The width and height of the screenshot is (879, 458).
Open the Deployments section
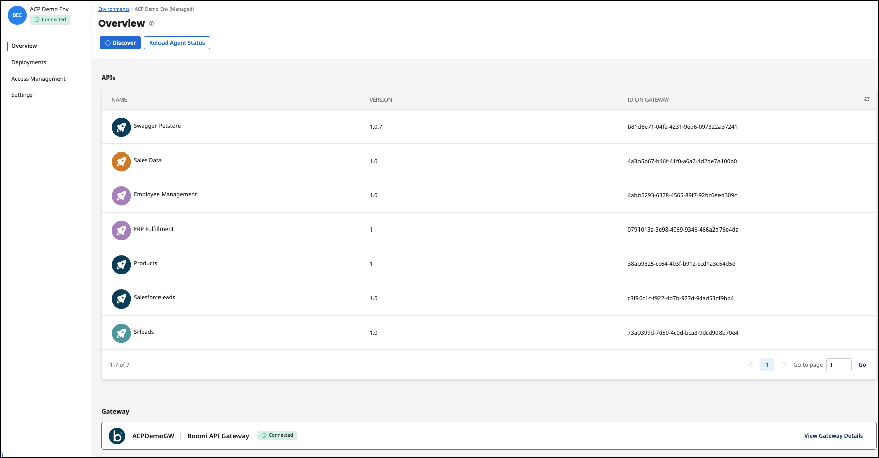click(29, 62)
